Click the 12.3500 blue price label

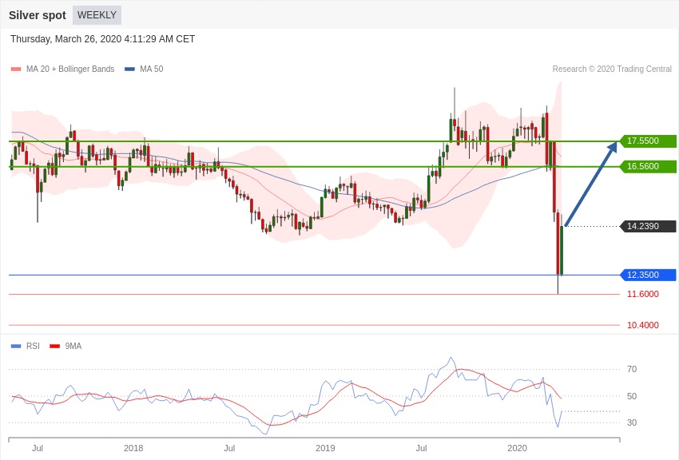(x=648, y=275)
